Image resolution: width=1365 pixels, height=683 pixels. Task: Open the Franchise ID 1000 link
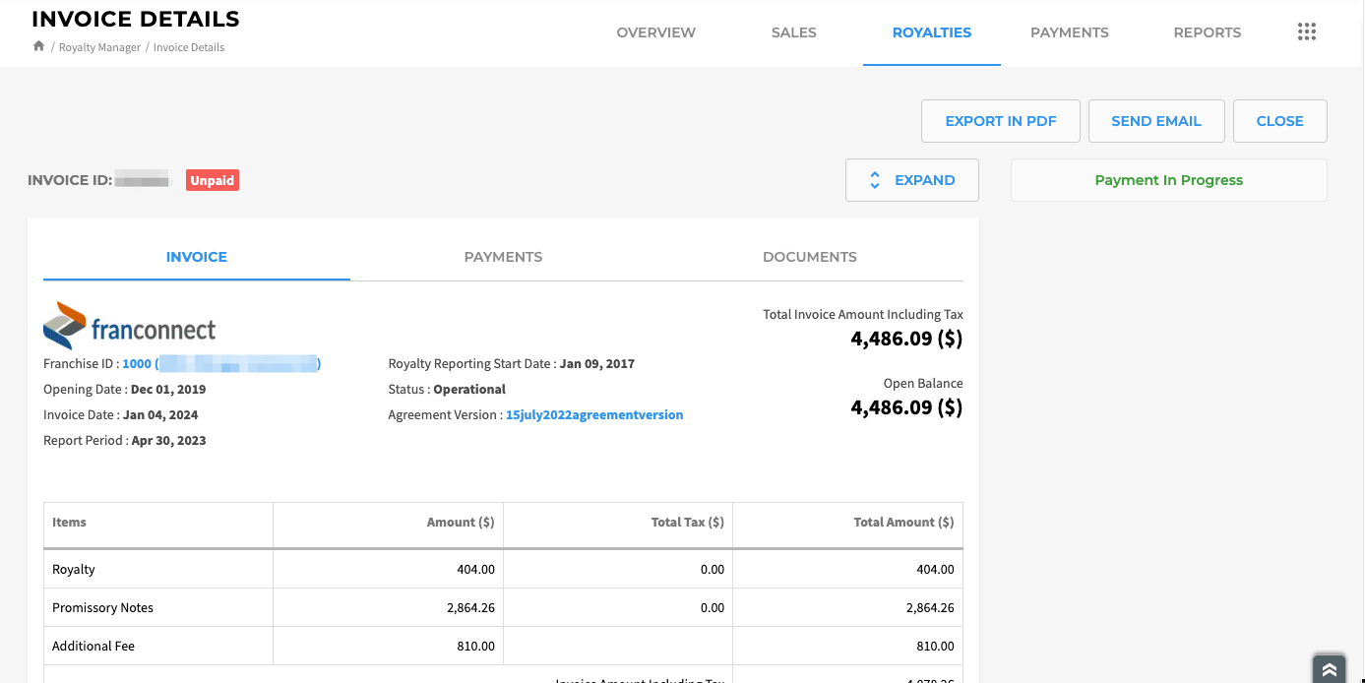coord(221,364)
